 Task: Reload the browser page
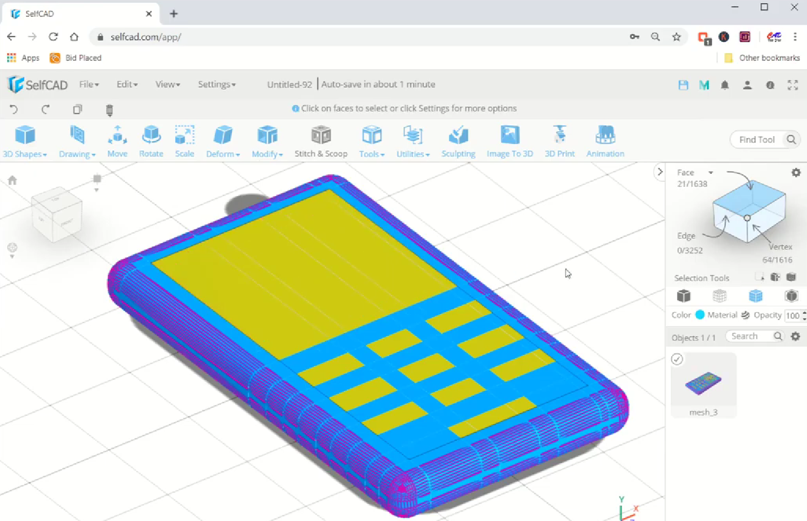point(53,37)
